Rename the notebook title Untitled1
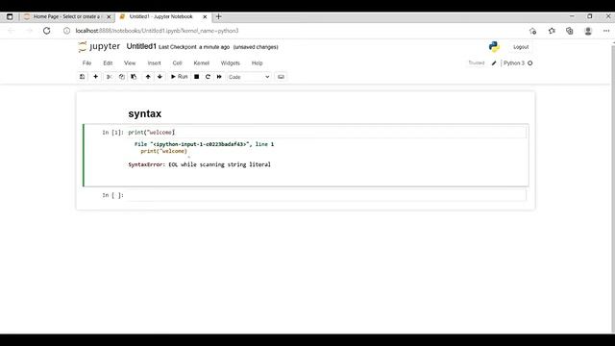The width and height of the screenshot is (615, 346). pyautogui.click(x=141, y=47)
